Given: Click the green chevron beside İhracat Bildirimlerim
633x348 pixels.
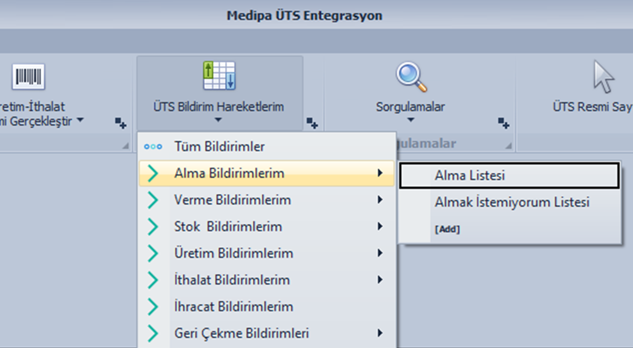Looking at the screenshot, I should (x=153, y=307).
